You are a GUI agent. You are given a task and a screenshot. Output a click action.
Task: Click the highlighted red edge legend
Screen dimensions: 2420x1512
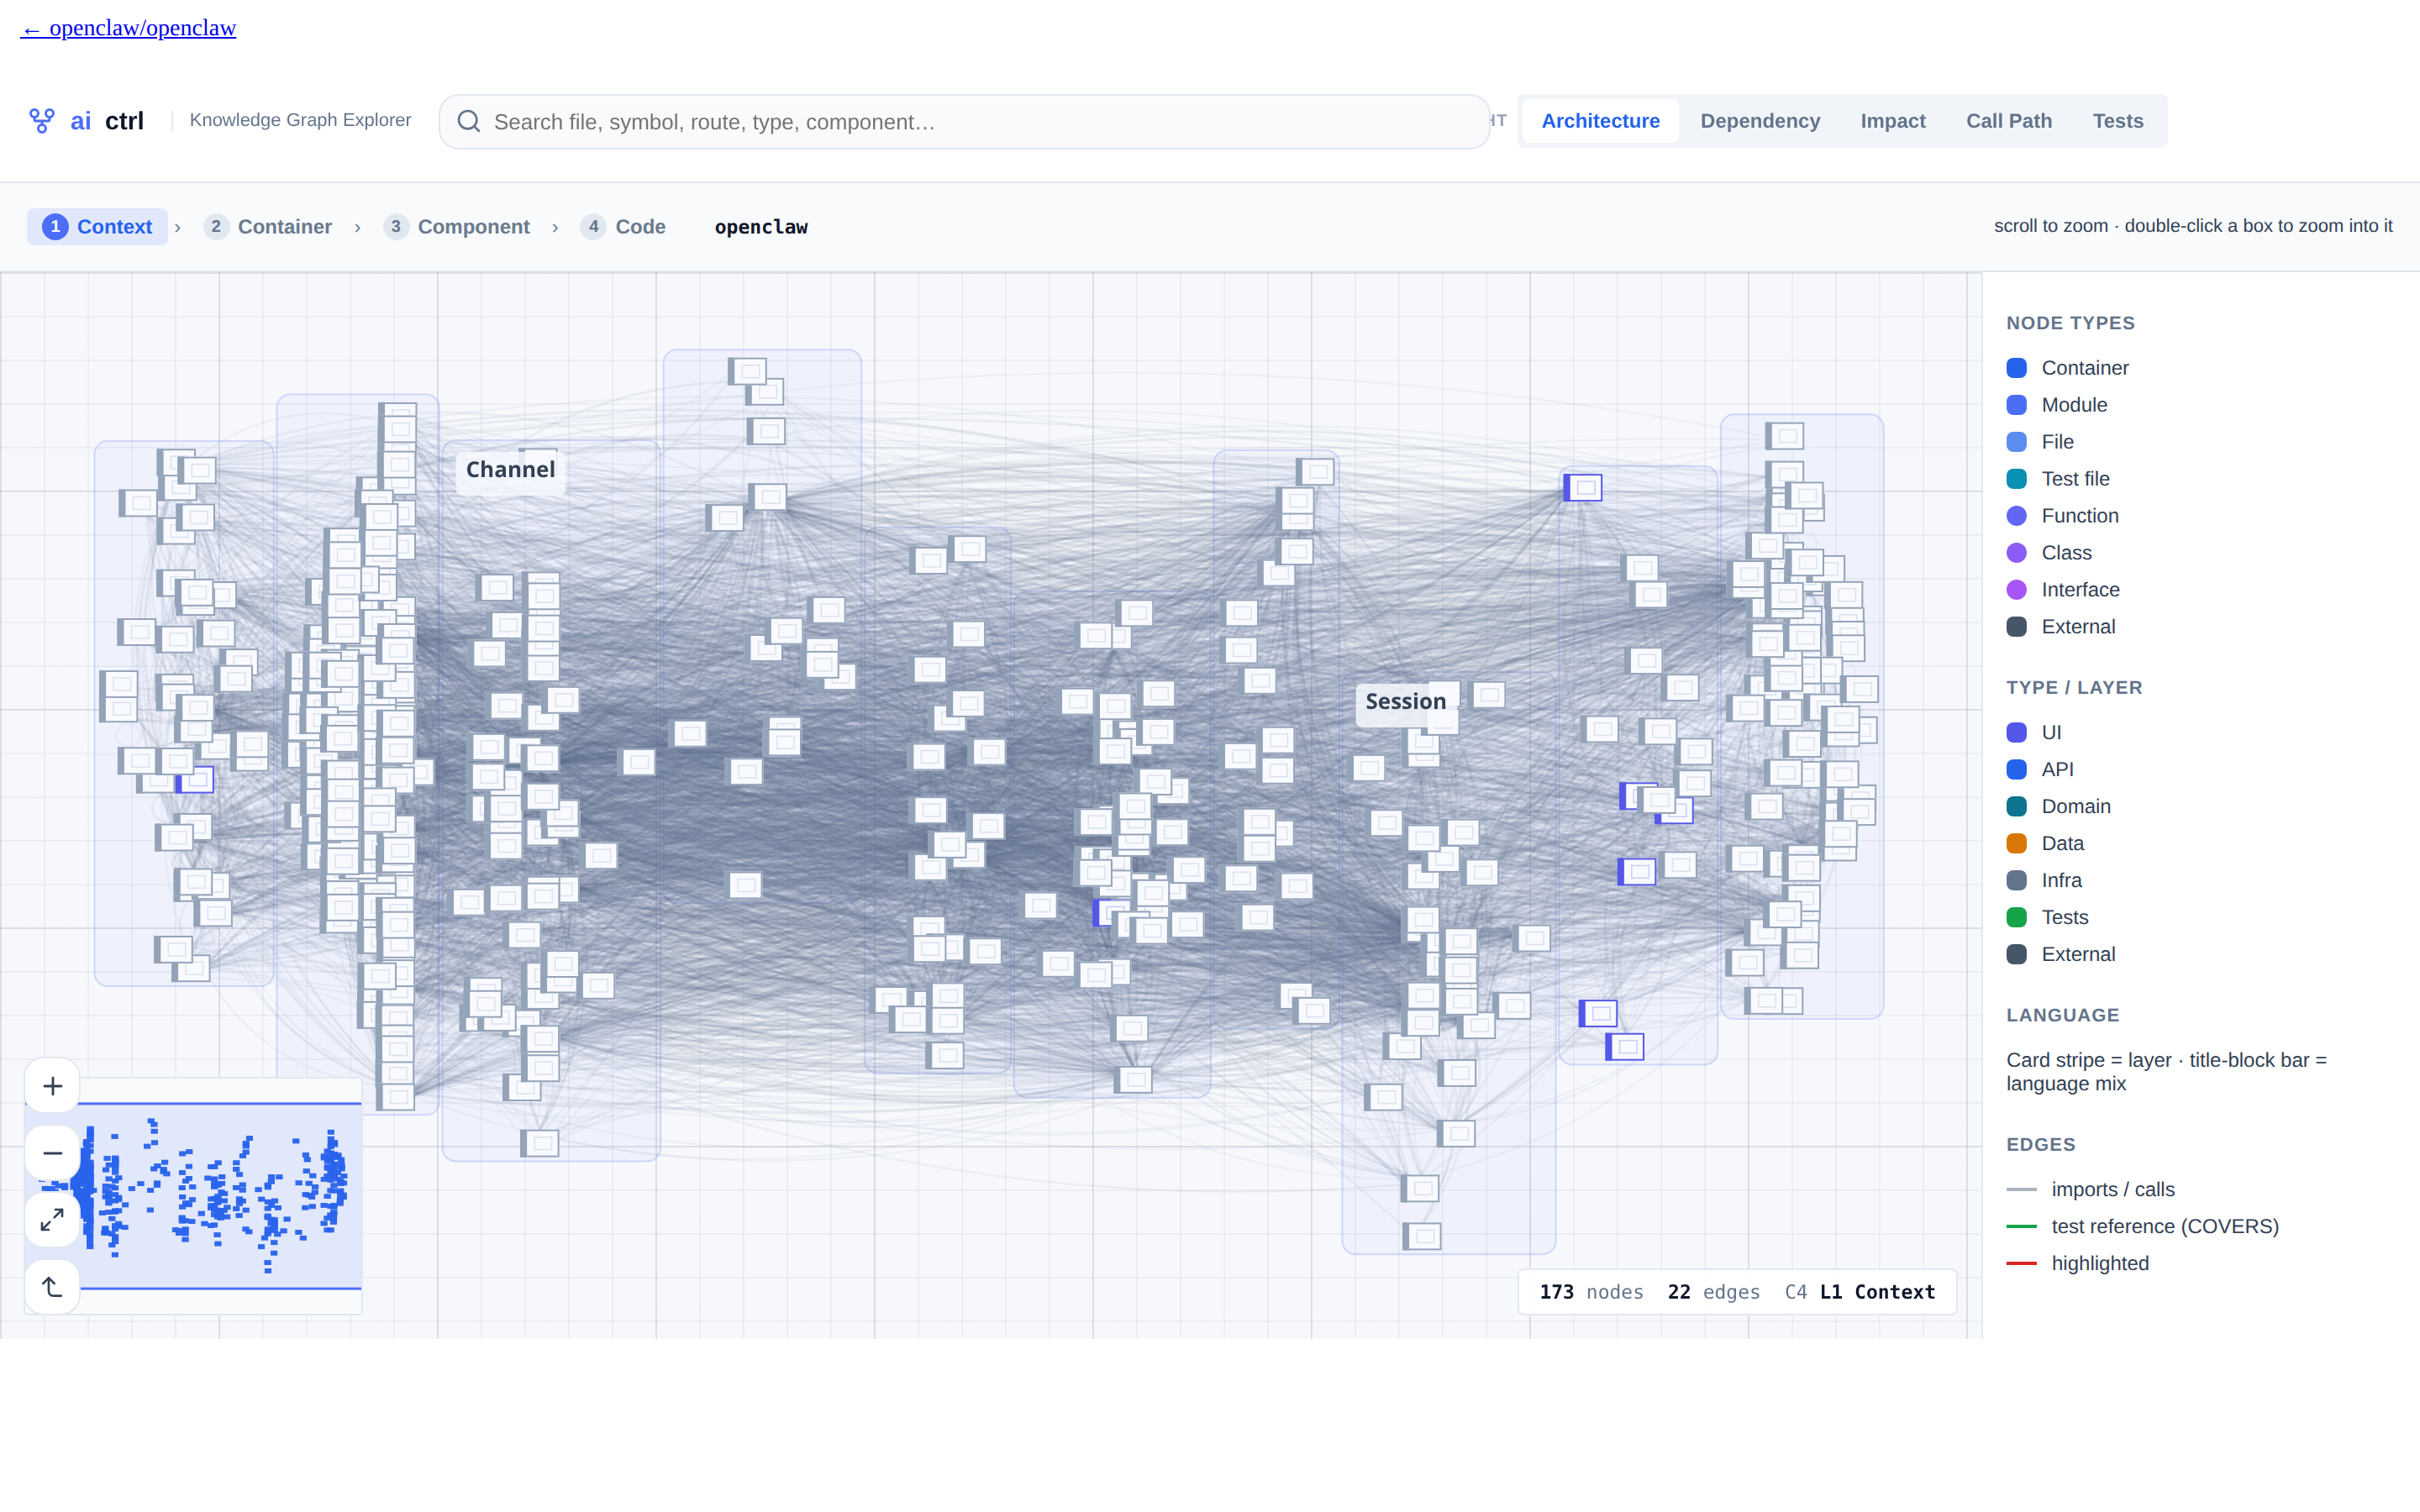point(2077,1263)
